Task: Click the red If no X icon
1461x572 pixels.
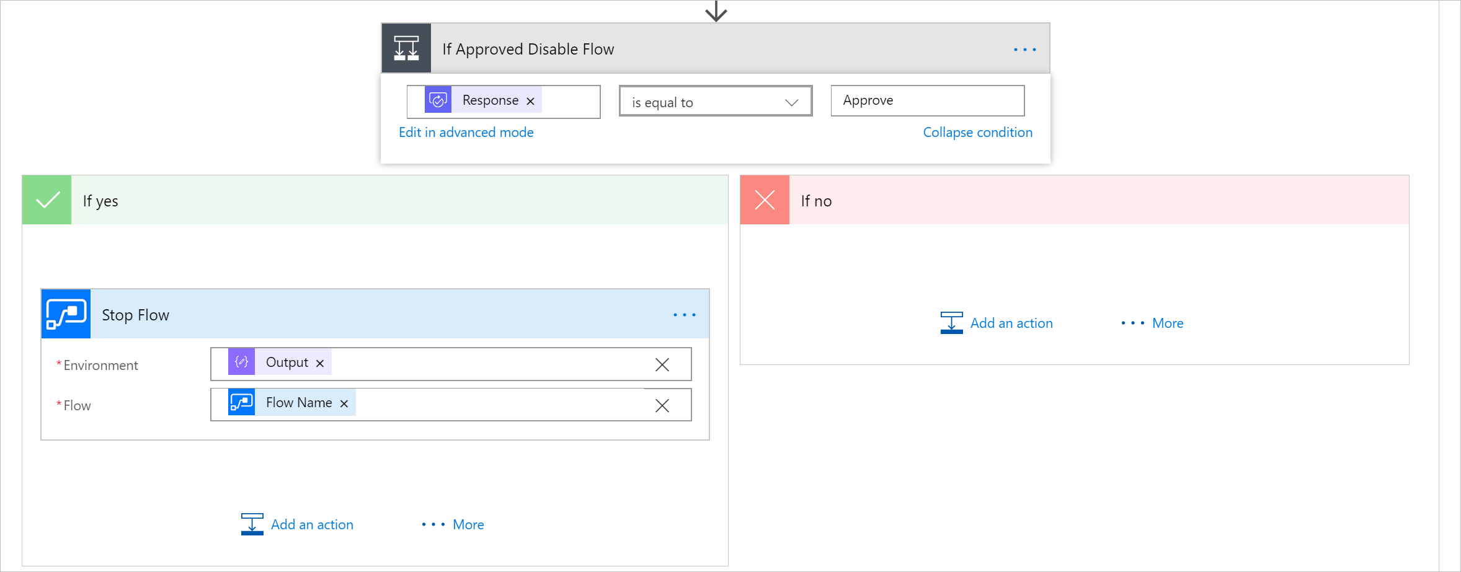Action: [765, 200]
